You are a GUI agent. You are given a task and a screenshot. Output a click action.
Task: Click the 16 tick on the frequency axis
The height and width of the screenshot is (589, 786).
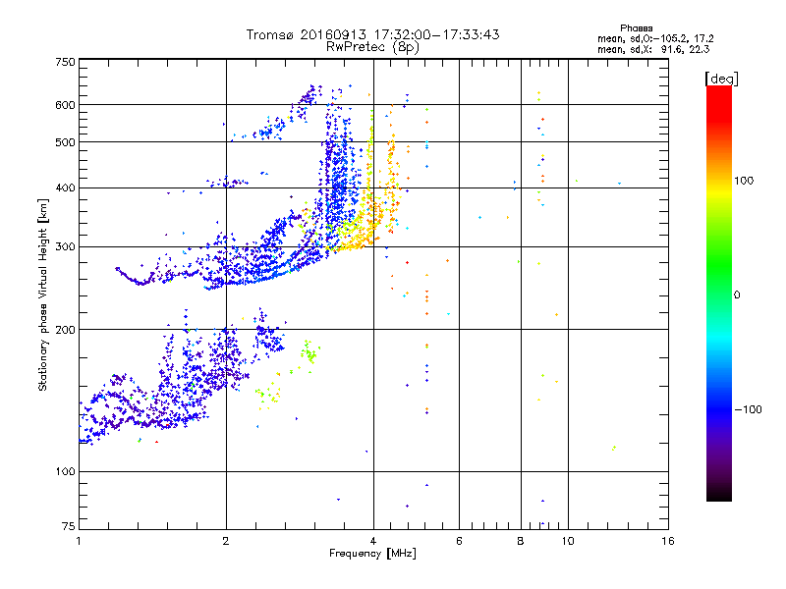667,541
